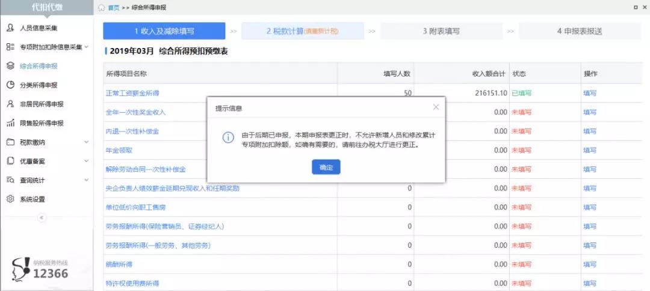The width and height of the screenshot is (650, 291).
Task: Click the 综合所得申报 layers icon
Action: coord(11,66)
